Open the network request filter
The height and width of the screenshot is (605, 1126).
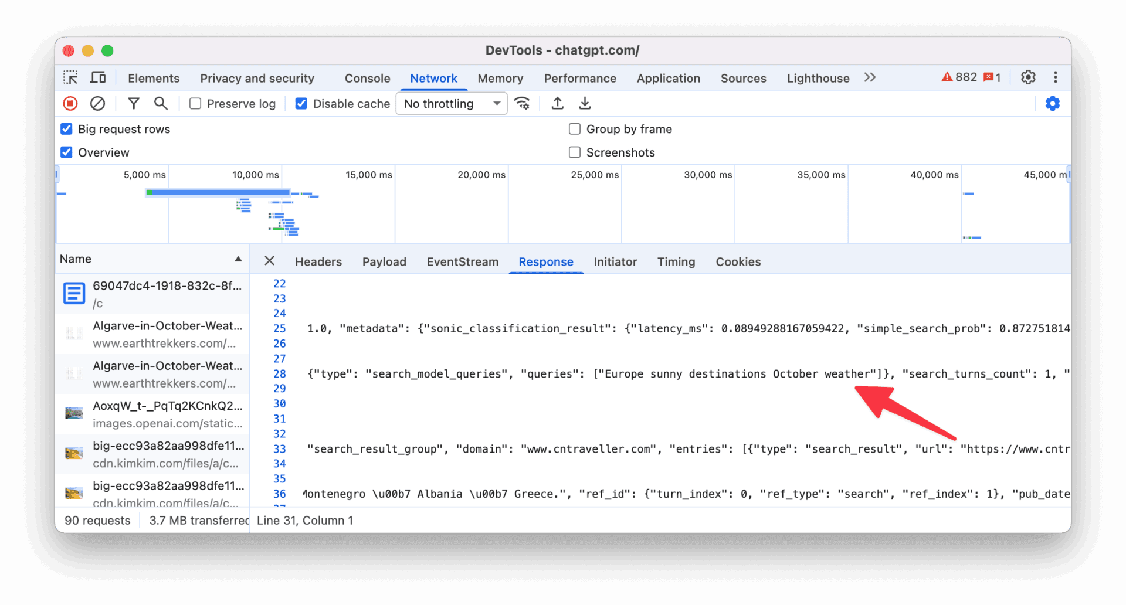pos(134,103)
